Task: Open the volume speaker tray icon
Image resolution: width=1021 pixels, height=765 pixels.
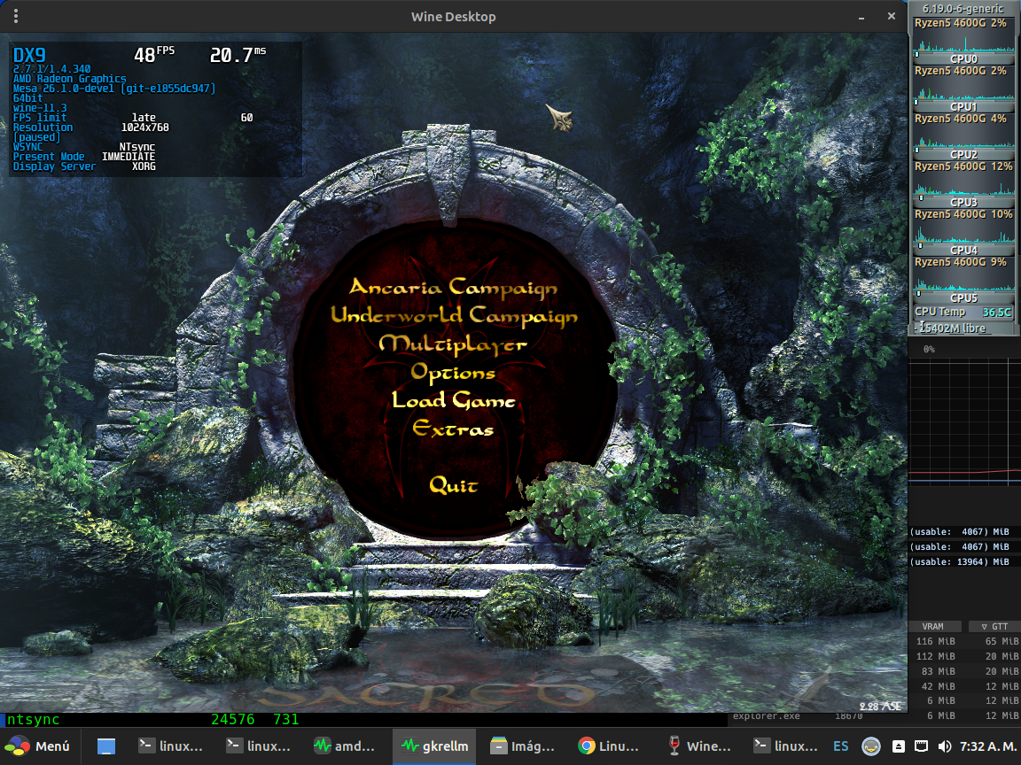Action: pos(944,746)
